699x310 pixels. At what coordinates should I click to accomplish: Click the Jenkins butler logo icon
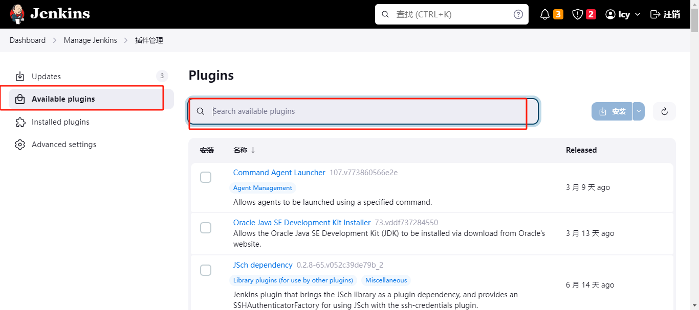[17, 14]
